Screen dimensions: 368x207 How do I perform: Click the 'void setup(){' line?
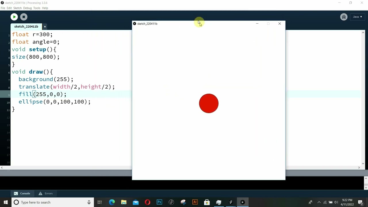coord(34,49)
